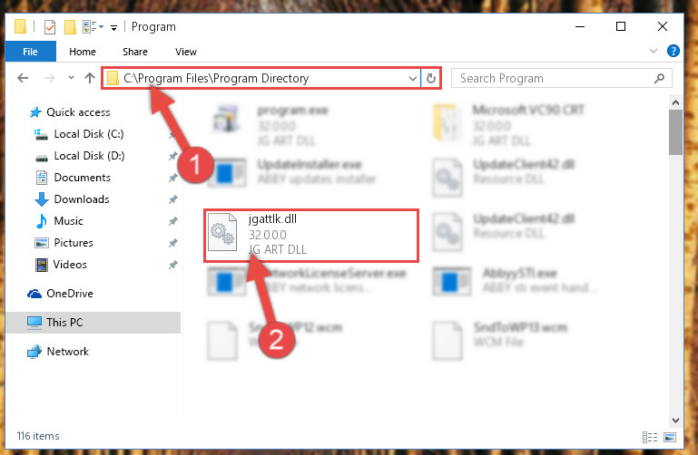Select This PC in navigation pane
The width and height of the screenshot is (698, 455).
93,322
